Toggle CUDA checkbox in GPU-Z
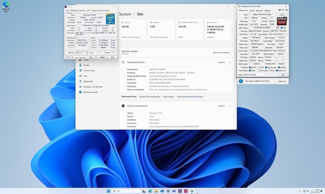Screen dimensions: 325x194 coord(258,67)
